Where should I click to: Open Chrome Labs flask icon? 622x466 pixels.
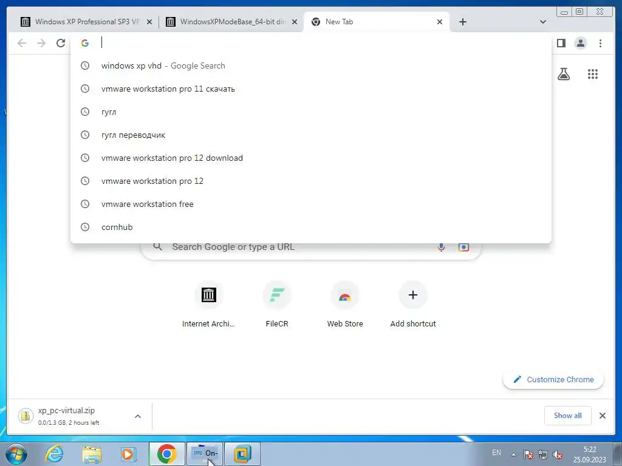[564, 73]
